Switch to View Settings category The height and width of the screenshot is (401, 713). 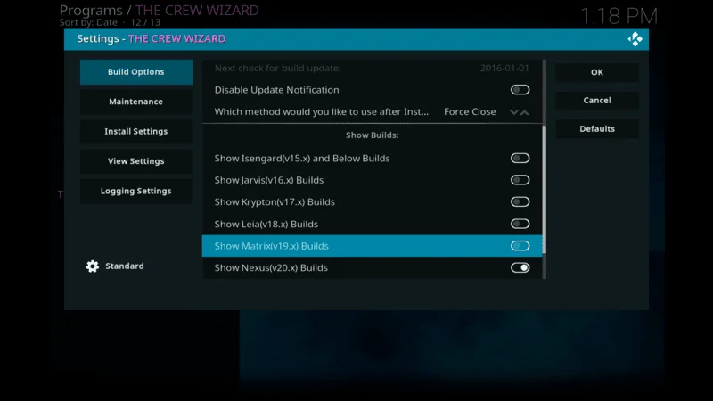coord(136,161)
